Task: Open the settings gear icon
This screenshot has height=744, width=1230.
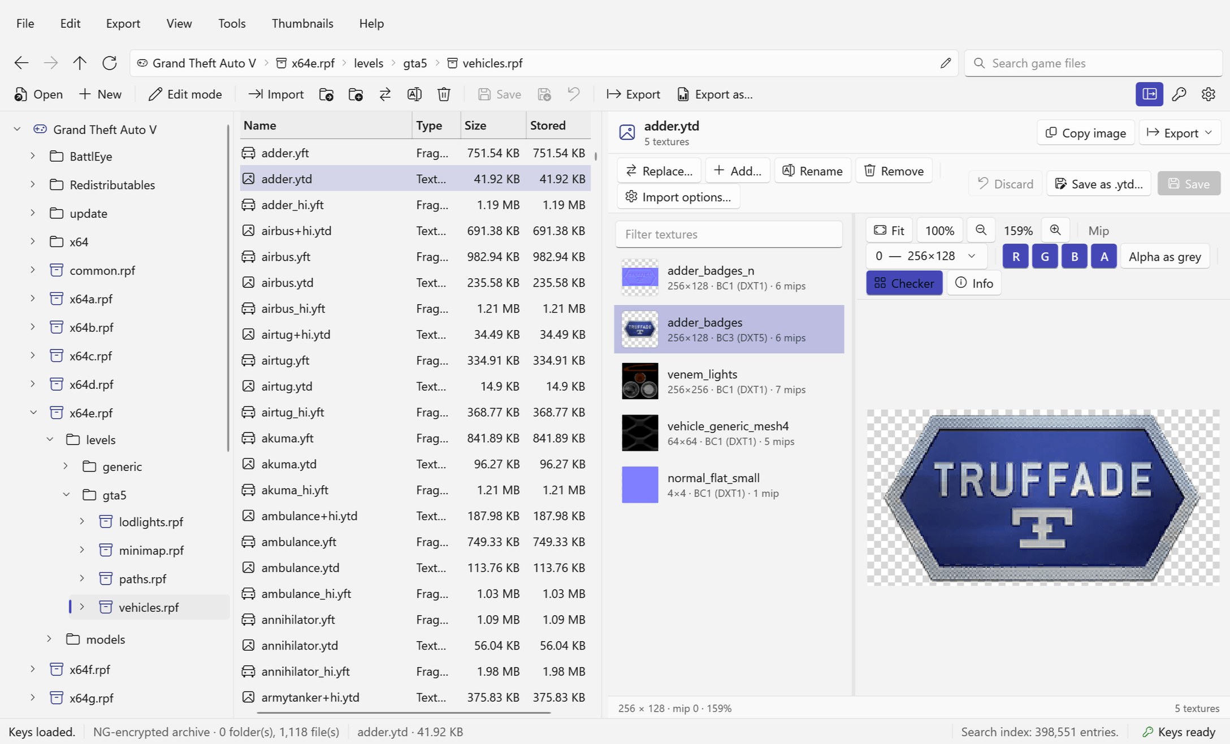Action: click(x=1208, y=94)
